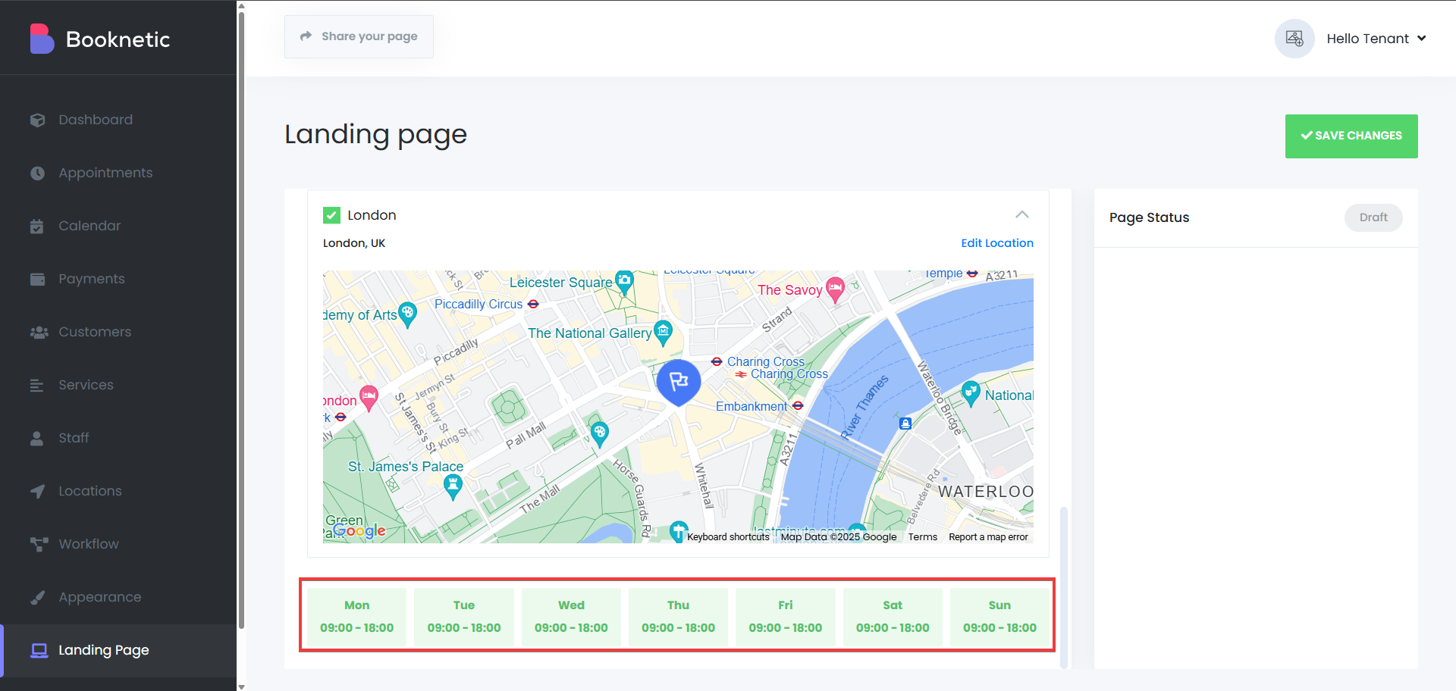Click the blue flag location marker
The width and height of the screenshot is (1456, 691).
pyautogui.click(x=679, y=382)
